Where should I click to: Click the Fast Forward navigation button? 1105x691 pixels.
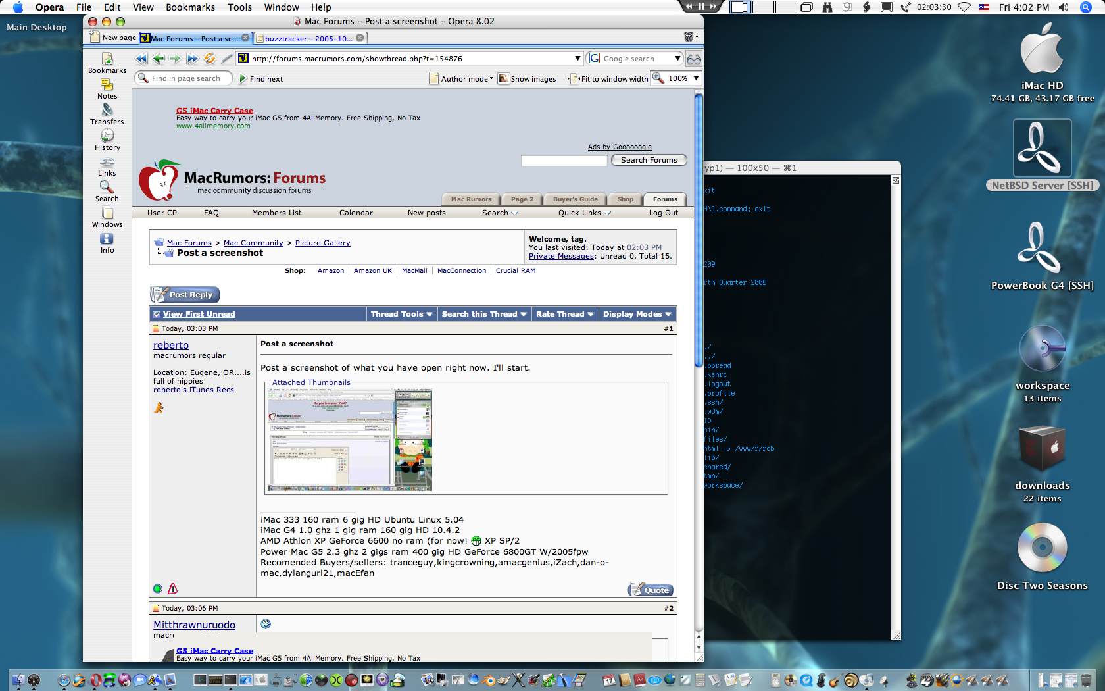192,59
